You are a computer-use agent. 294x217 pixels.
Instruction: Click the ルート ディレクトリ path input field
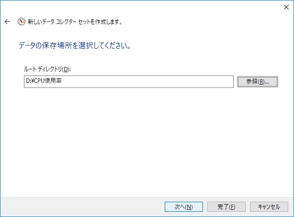click(128, 82)
